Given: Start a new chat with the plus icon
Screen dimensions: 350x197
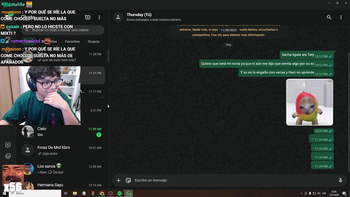Looking at the screenshot, I should click(x=88, y=17).
